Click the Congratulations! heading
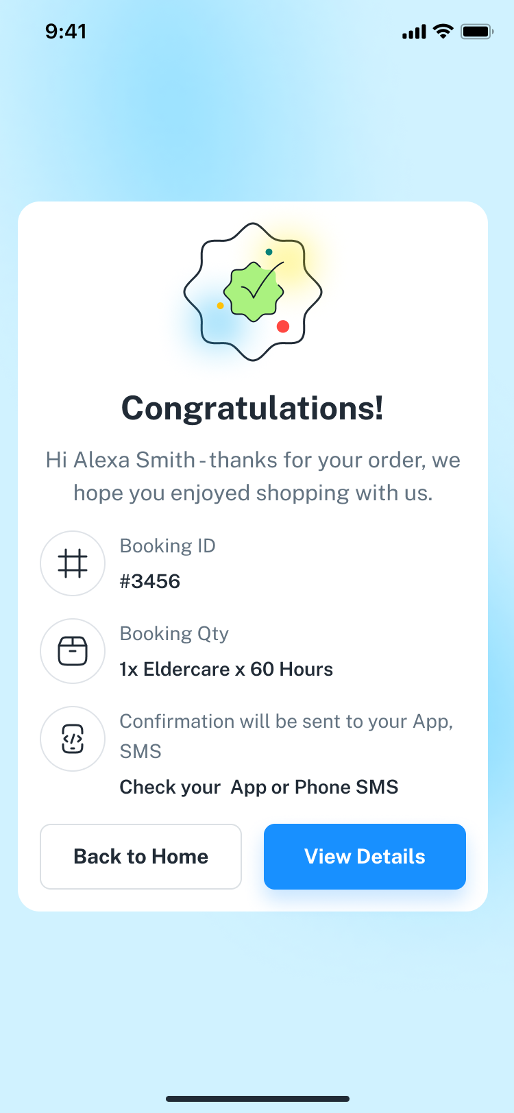 (252, 408)
